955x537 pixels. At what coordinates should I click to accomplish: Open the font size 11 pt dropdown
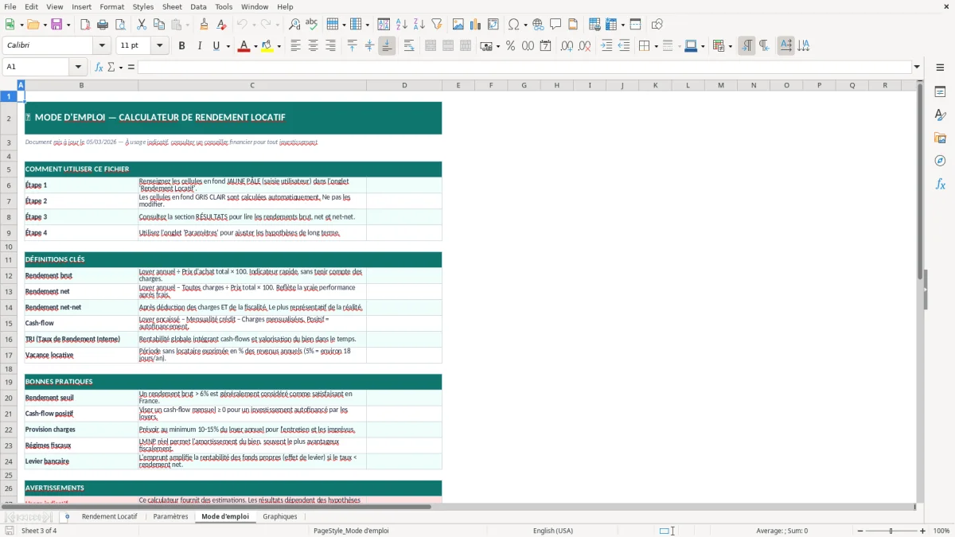[x=159, y=46]
